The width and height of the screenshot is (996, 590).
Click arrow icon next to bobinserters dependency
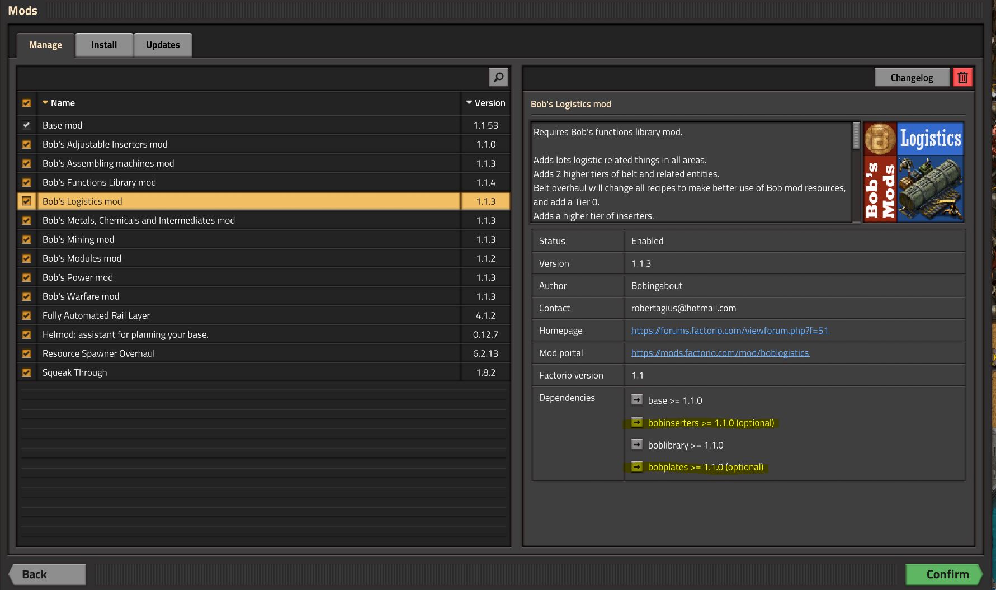[637, 422]
